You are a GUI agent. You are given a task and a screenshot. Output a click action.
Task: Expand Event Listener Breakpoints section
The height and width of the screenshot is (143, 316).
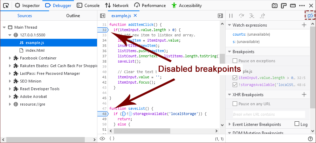pyautogui.click(x=229, y=124)
